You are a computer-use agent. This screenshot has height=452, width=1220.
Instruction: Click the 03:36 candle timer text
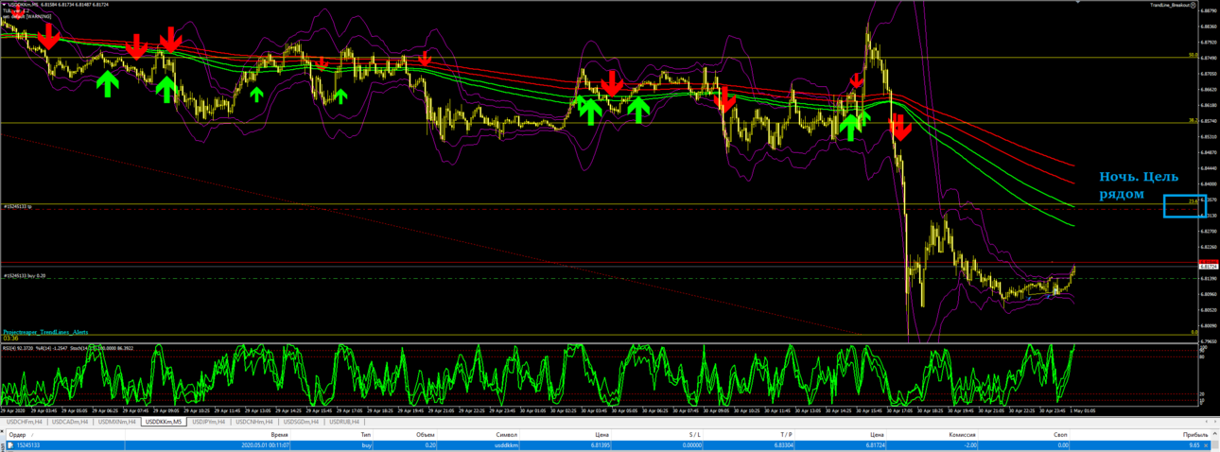point(10,339)
